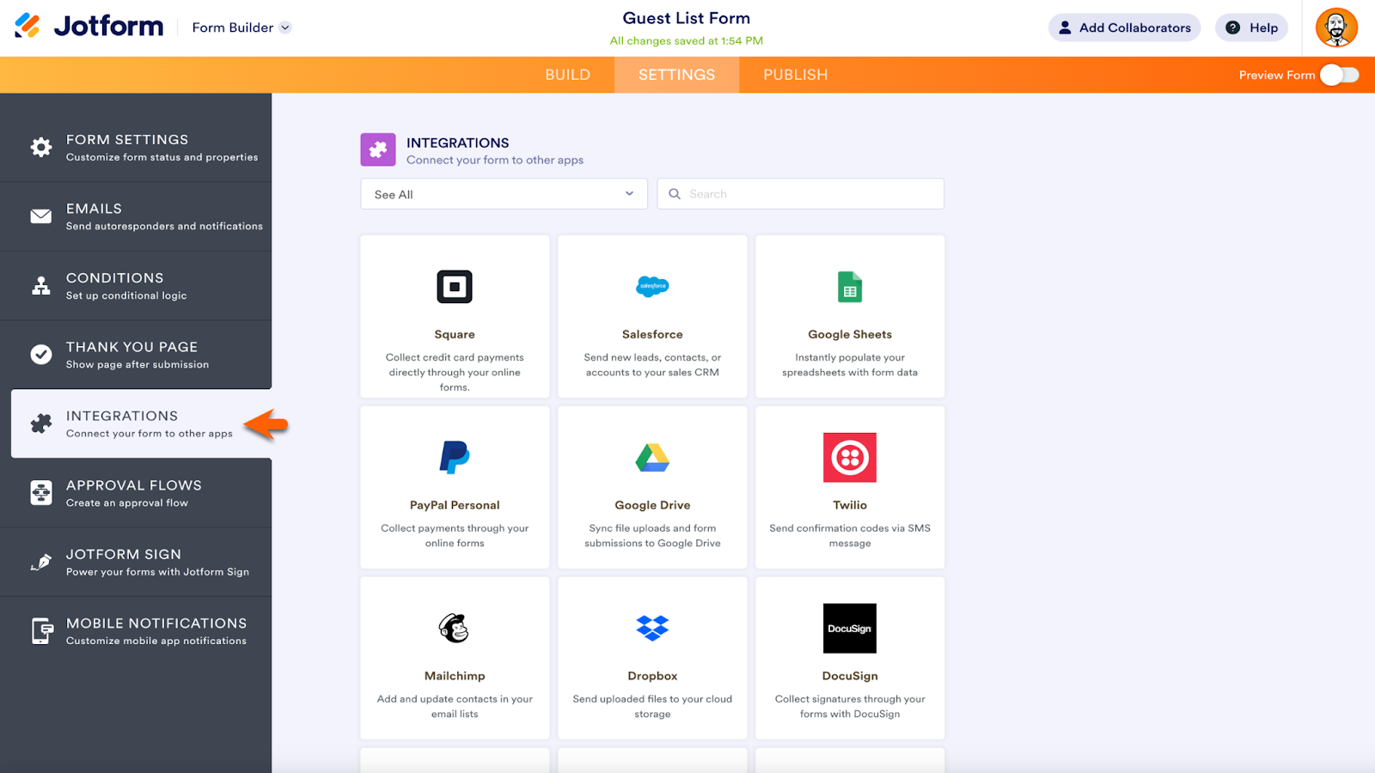This screenshot has width=1375, height=773.
Task: Open the Form Settings menu item label
Action: tap(127, 140)
